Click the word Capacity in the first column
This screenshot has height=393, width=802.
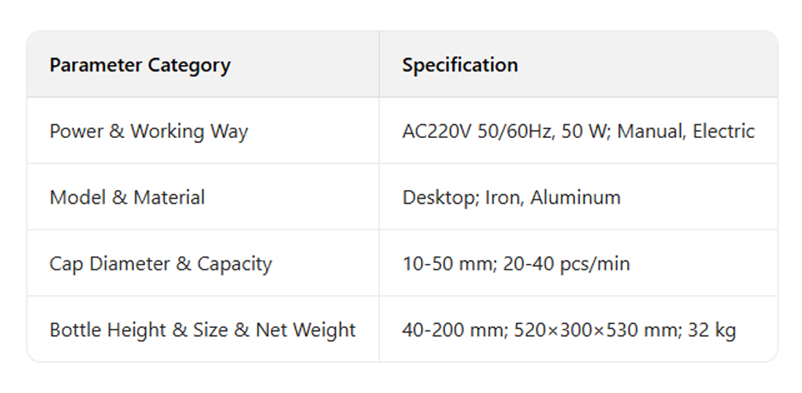pos(234,264)
